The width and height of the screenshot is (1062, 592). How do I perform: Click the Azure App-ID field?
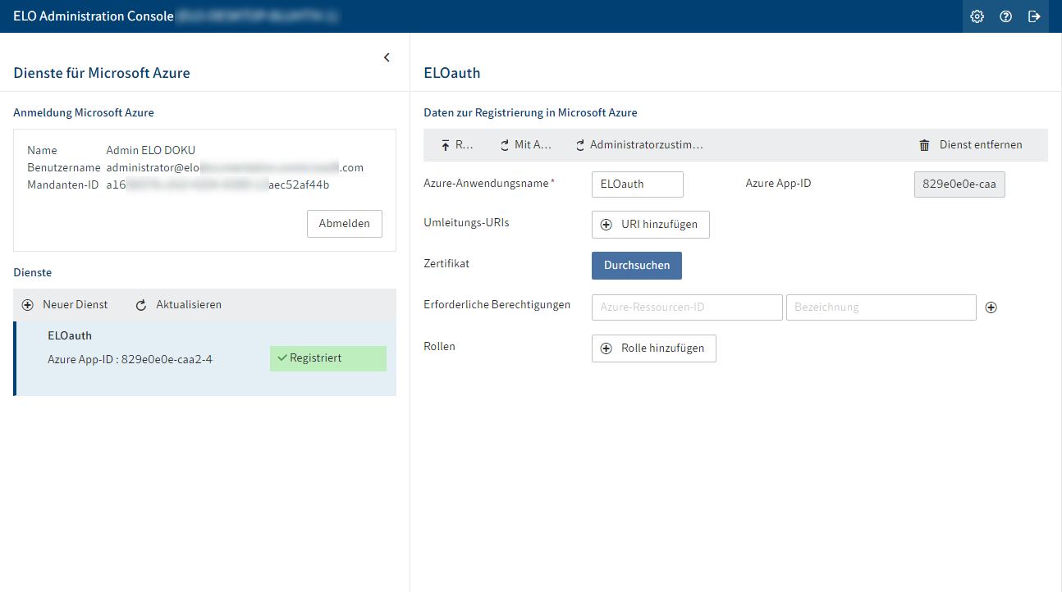[x=959, y=184]
